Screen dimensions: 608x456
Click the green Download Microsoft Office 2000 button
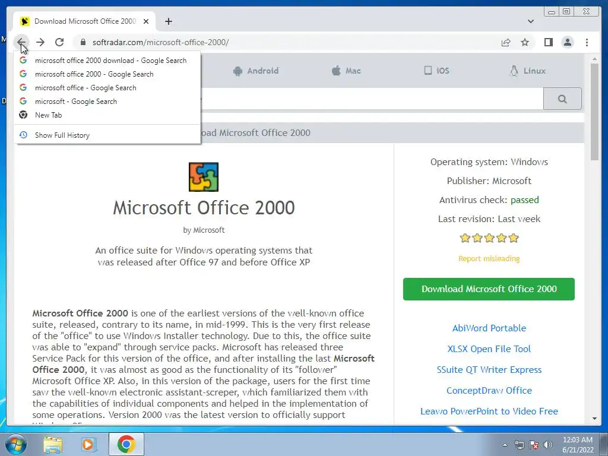pos(489,289)
